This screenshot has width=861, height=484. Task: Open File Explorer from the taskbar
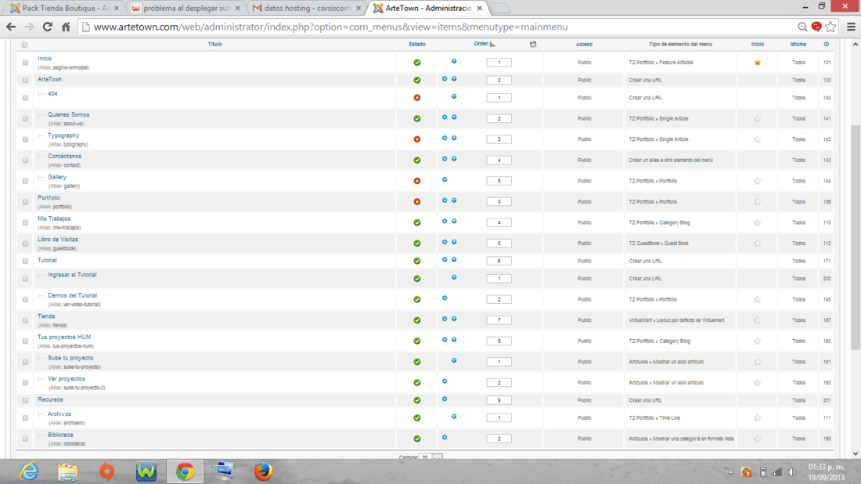pyautogui.click(x=68, y=471)
